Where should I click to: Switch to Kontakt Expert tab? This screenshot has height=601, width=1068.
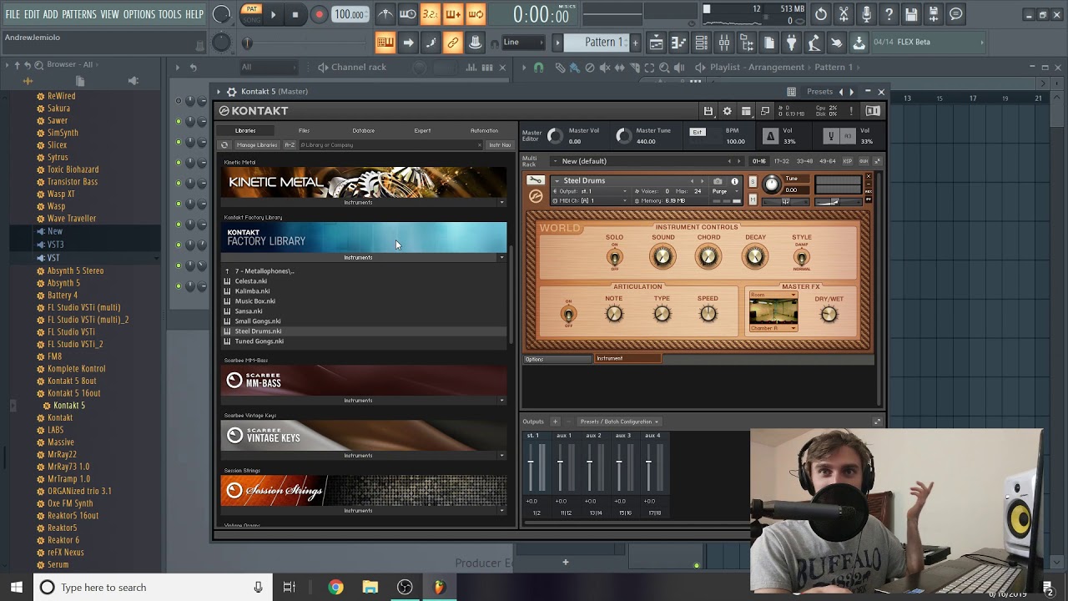pos(422,131)
